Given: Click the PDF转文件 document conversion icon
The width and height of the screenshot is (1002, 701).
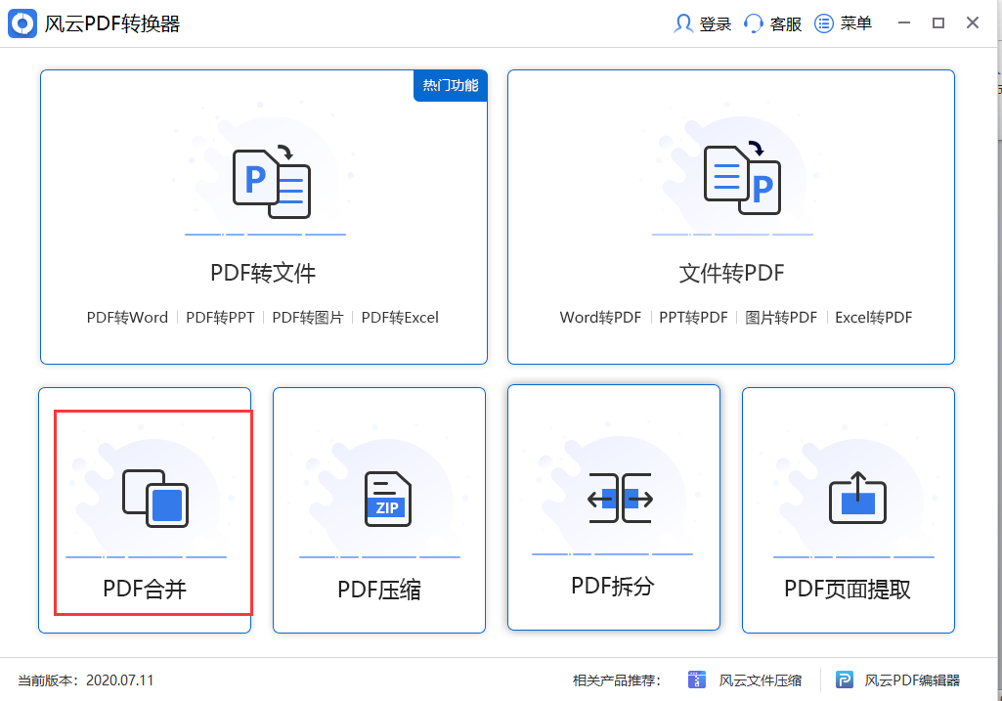Looking at the screenshot, I should tap(272, 182).
